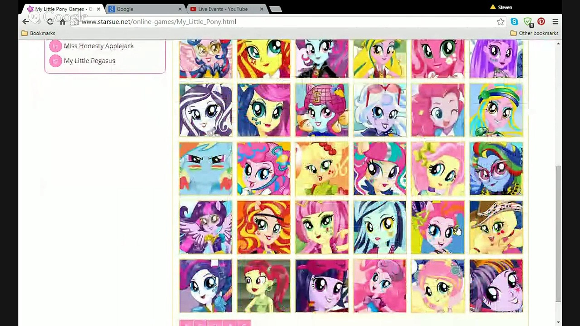Go to home page icon
The image size is (580, 326).
[63, 22]
